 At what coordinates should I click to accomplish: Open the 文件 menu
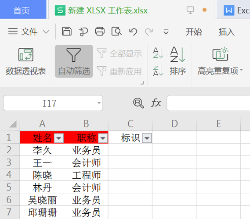(x=29, y=32)
